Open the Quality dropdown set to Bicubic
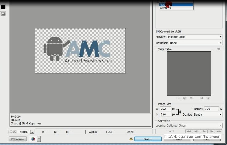 click(x=208, y=114)
